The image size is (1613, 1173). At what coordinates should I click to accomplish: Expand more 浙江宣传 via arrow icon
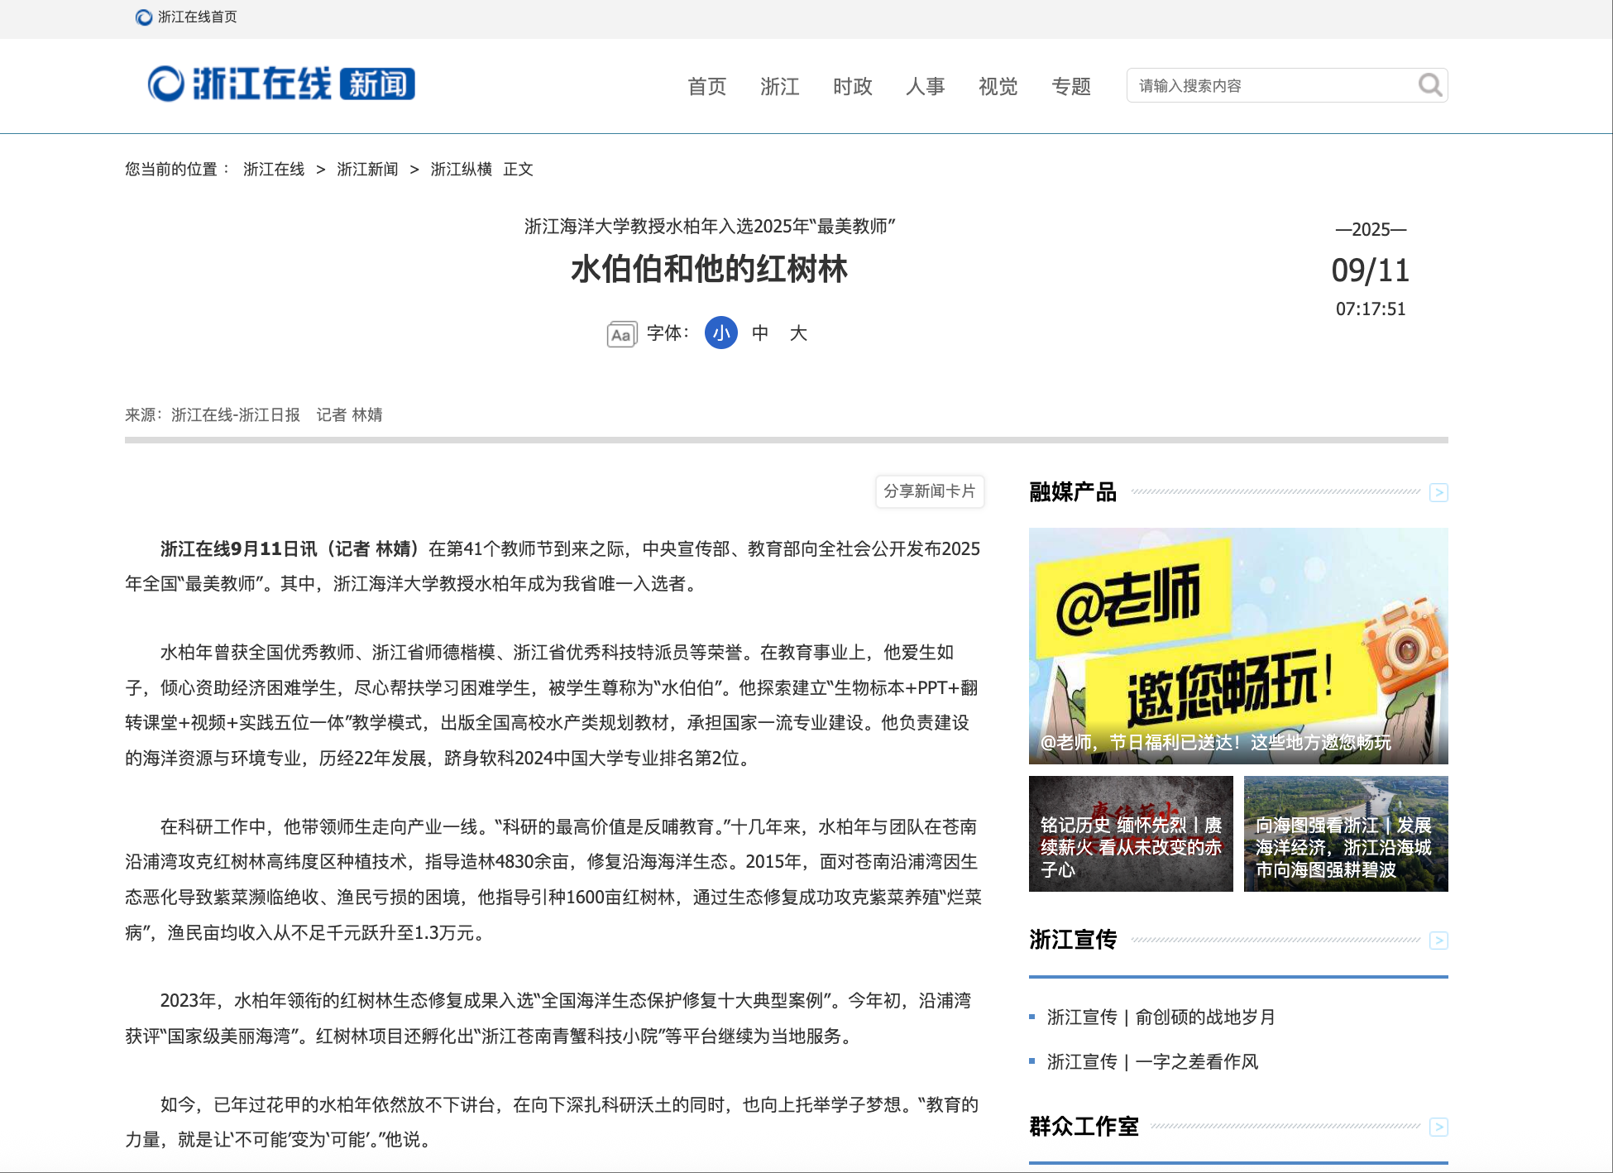point(1438,941)
